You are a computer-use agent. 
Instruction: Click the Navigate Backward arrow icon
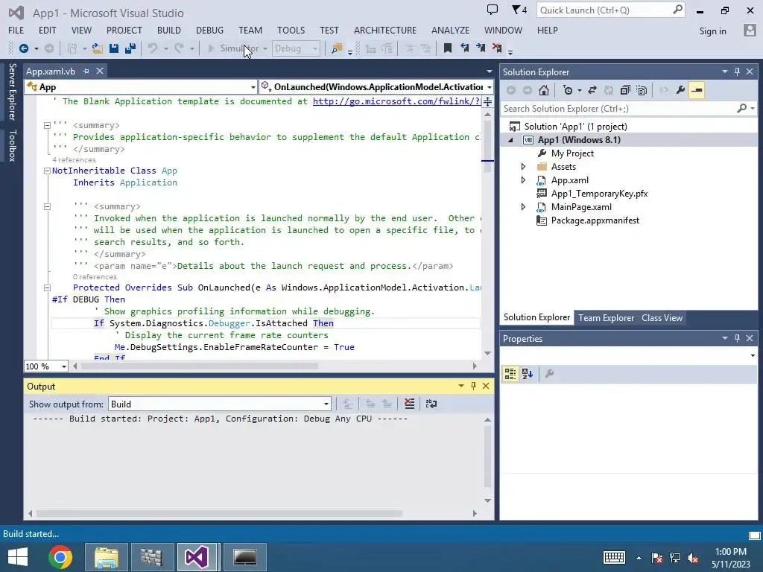pyautogui.click(x=23, y=48)
